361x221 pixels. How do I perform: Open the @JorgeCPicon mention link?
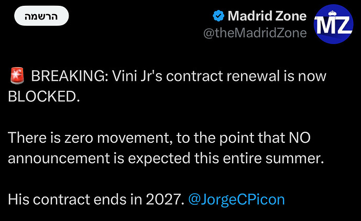click(236, 200)
